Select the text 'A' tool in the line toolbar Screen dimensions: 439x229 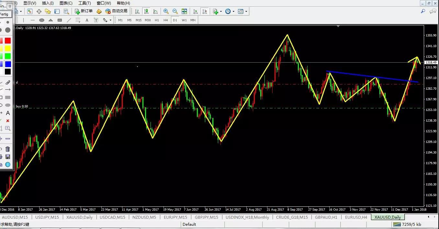point(87,20)
